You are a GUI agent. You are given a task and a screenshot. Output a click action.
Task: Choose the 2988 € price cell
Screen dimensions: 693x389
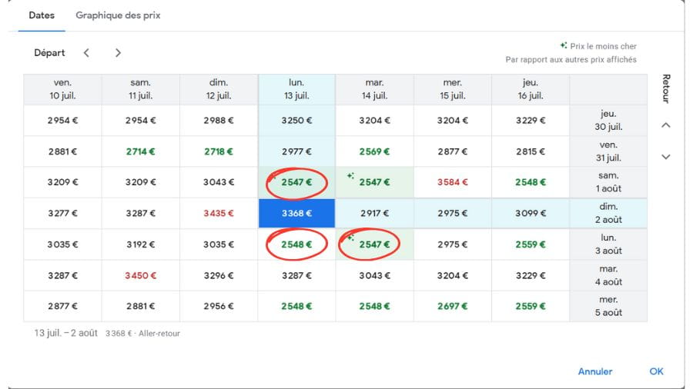(x=219, y=121)
